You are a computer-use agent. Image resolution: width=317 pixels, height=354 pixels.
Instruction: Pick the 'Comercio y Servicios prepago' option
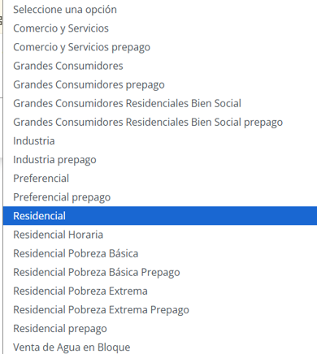point(160,47)
